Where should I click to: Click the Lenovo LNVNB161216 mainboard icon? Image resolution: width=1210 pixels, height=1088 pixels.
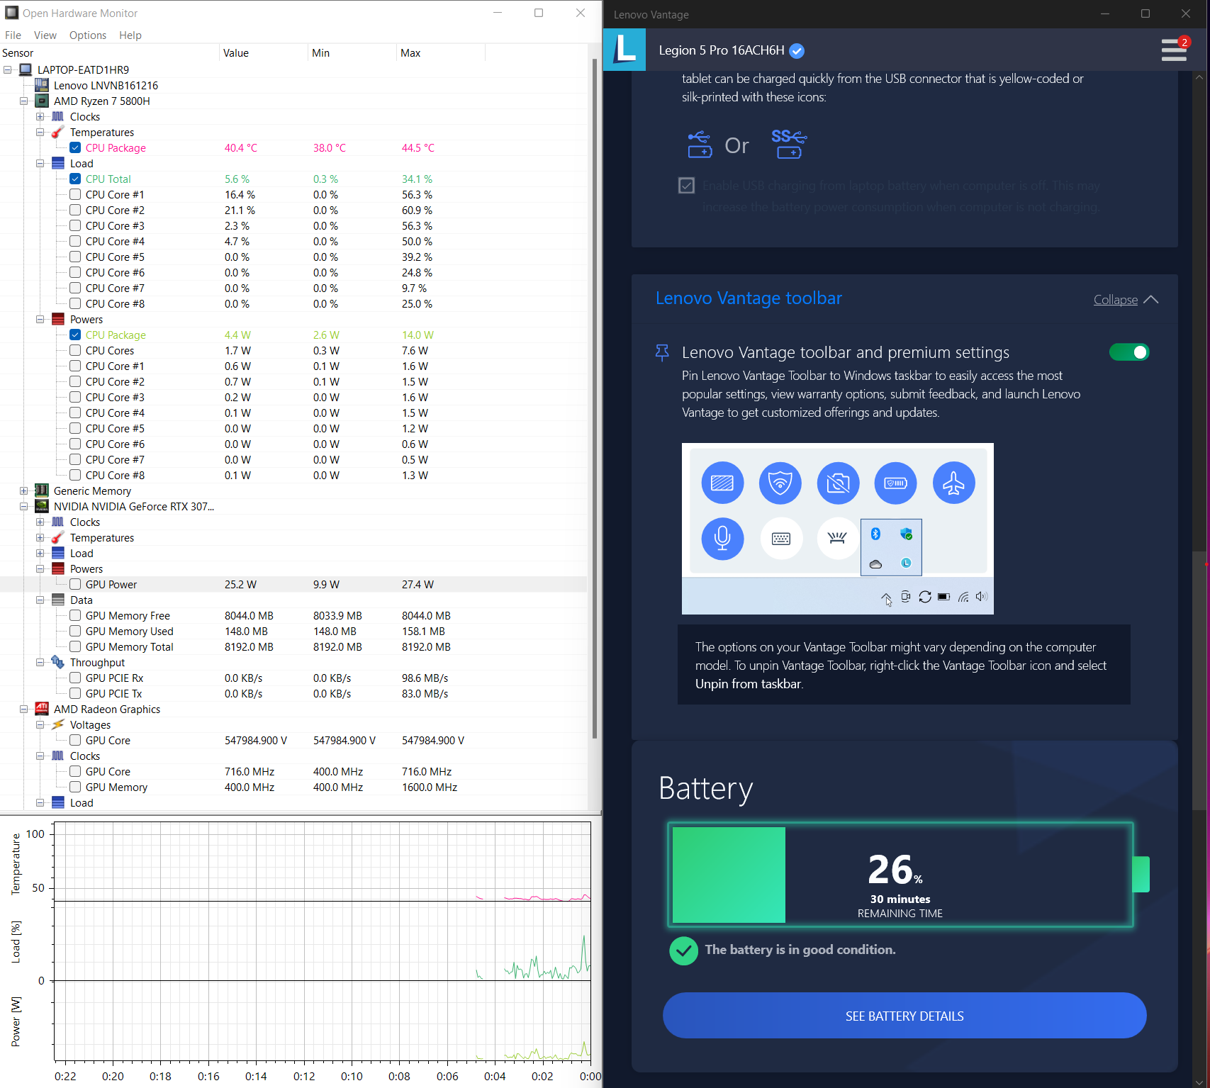click(x=42, y=85)
